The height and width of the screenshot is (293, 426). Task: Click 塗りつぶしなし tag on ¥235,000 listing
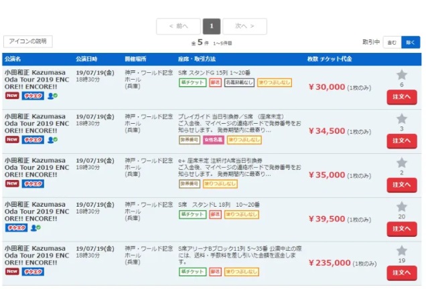pos(242,272)
